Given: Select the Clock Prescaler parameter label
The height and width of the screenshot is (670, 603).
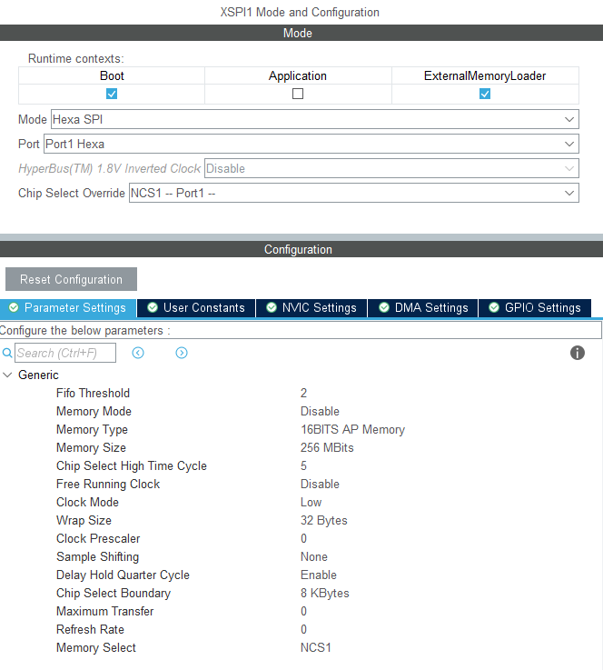Looking at the screenshot, I should [98, 539].
